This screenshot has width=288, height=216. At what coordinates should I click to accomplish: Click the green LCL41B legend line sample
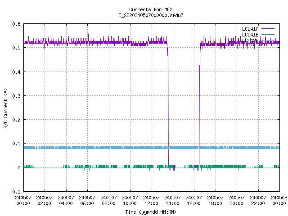point(268,34)
